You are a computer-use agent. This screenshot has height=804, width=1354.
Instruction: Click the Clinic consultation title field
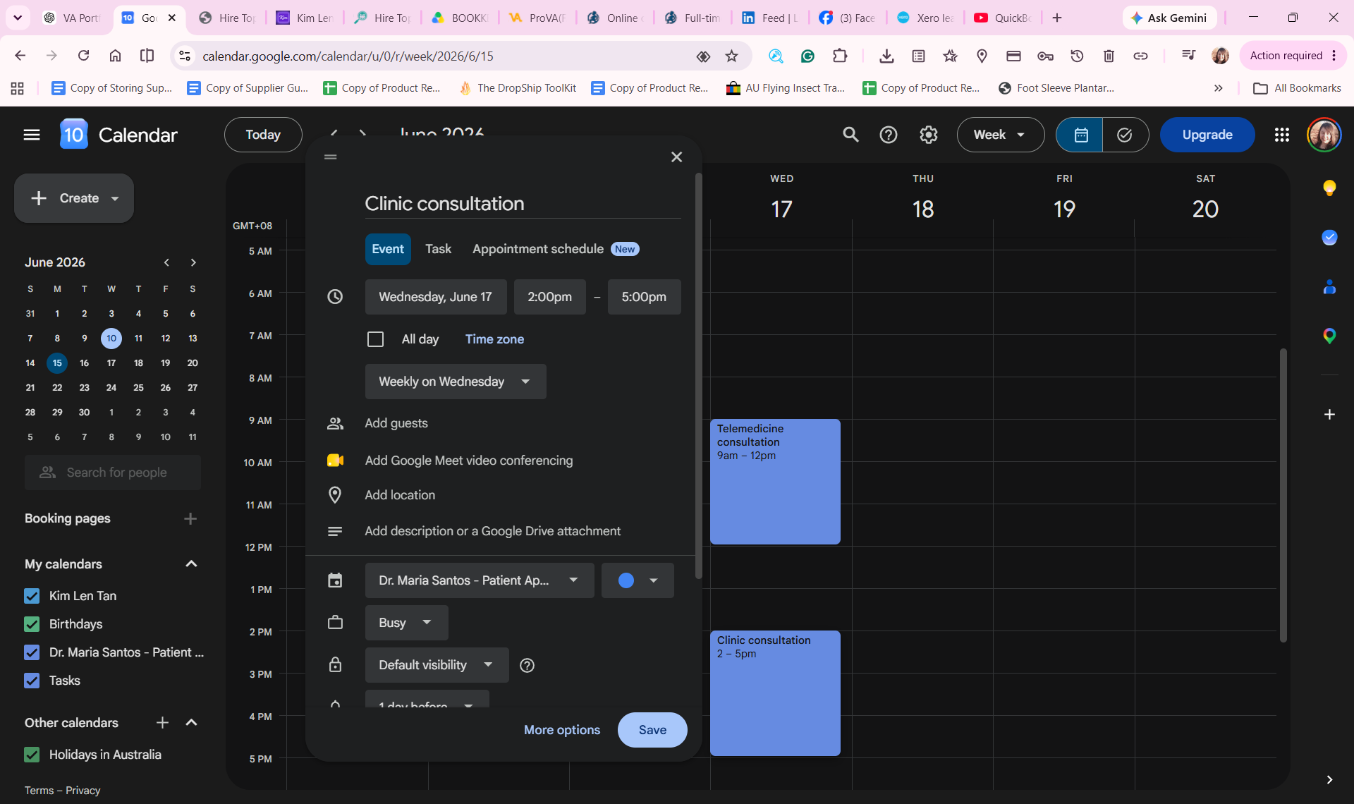523,204
